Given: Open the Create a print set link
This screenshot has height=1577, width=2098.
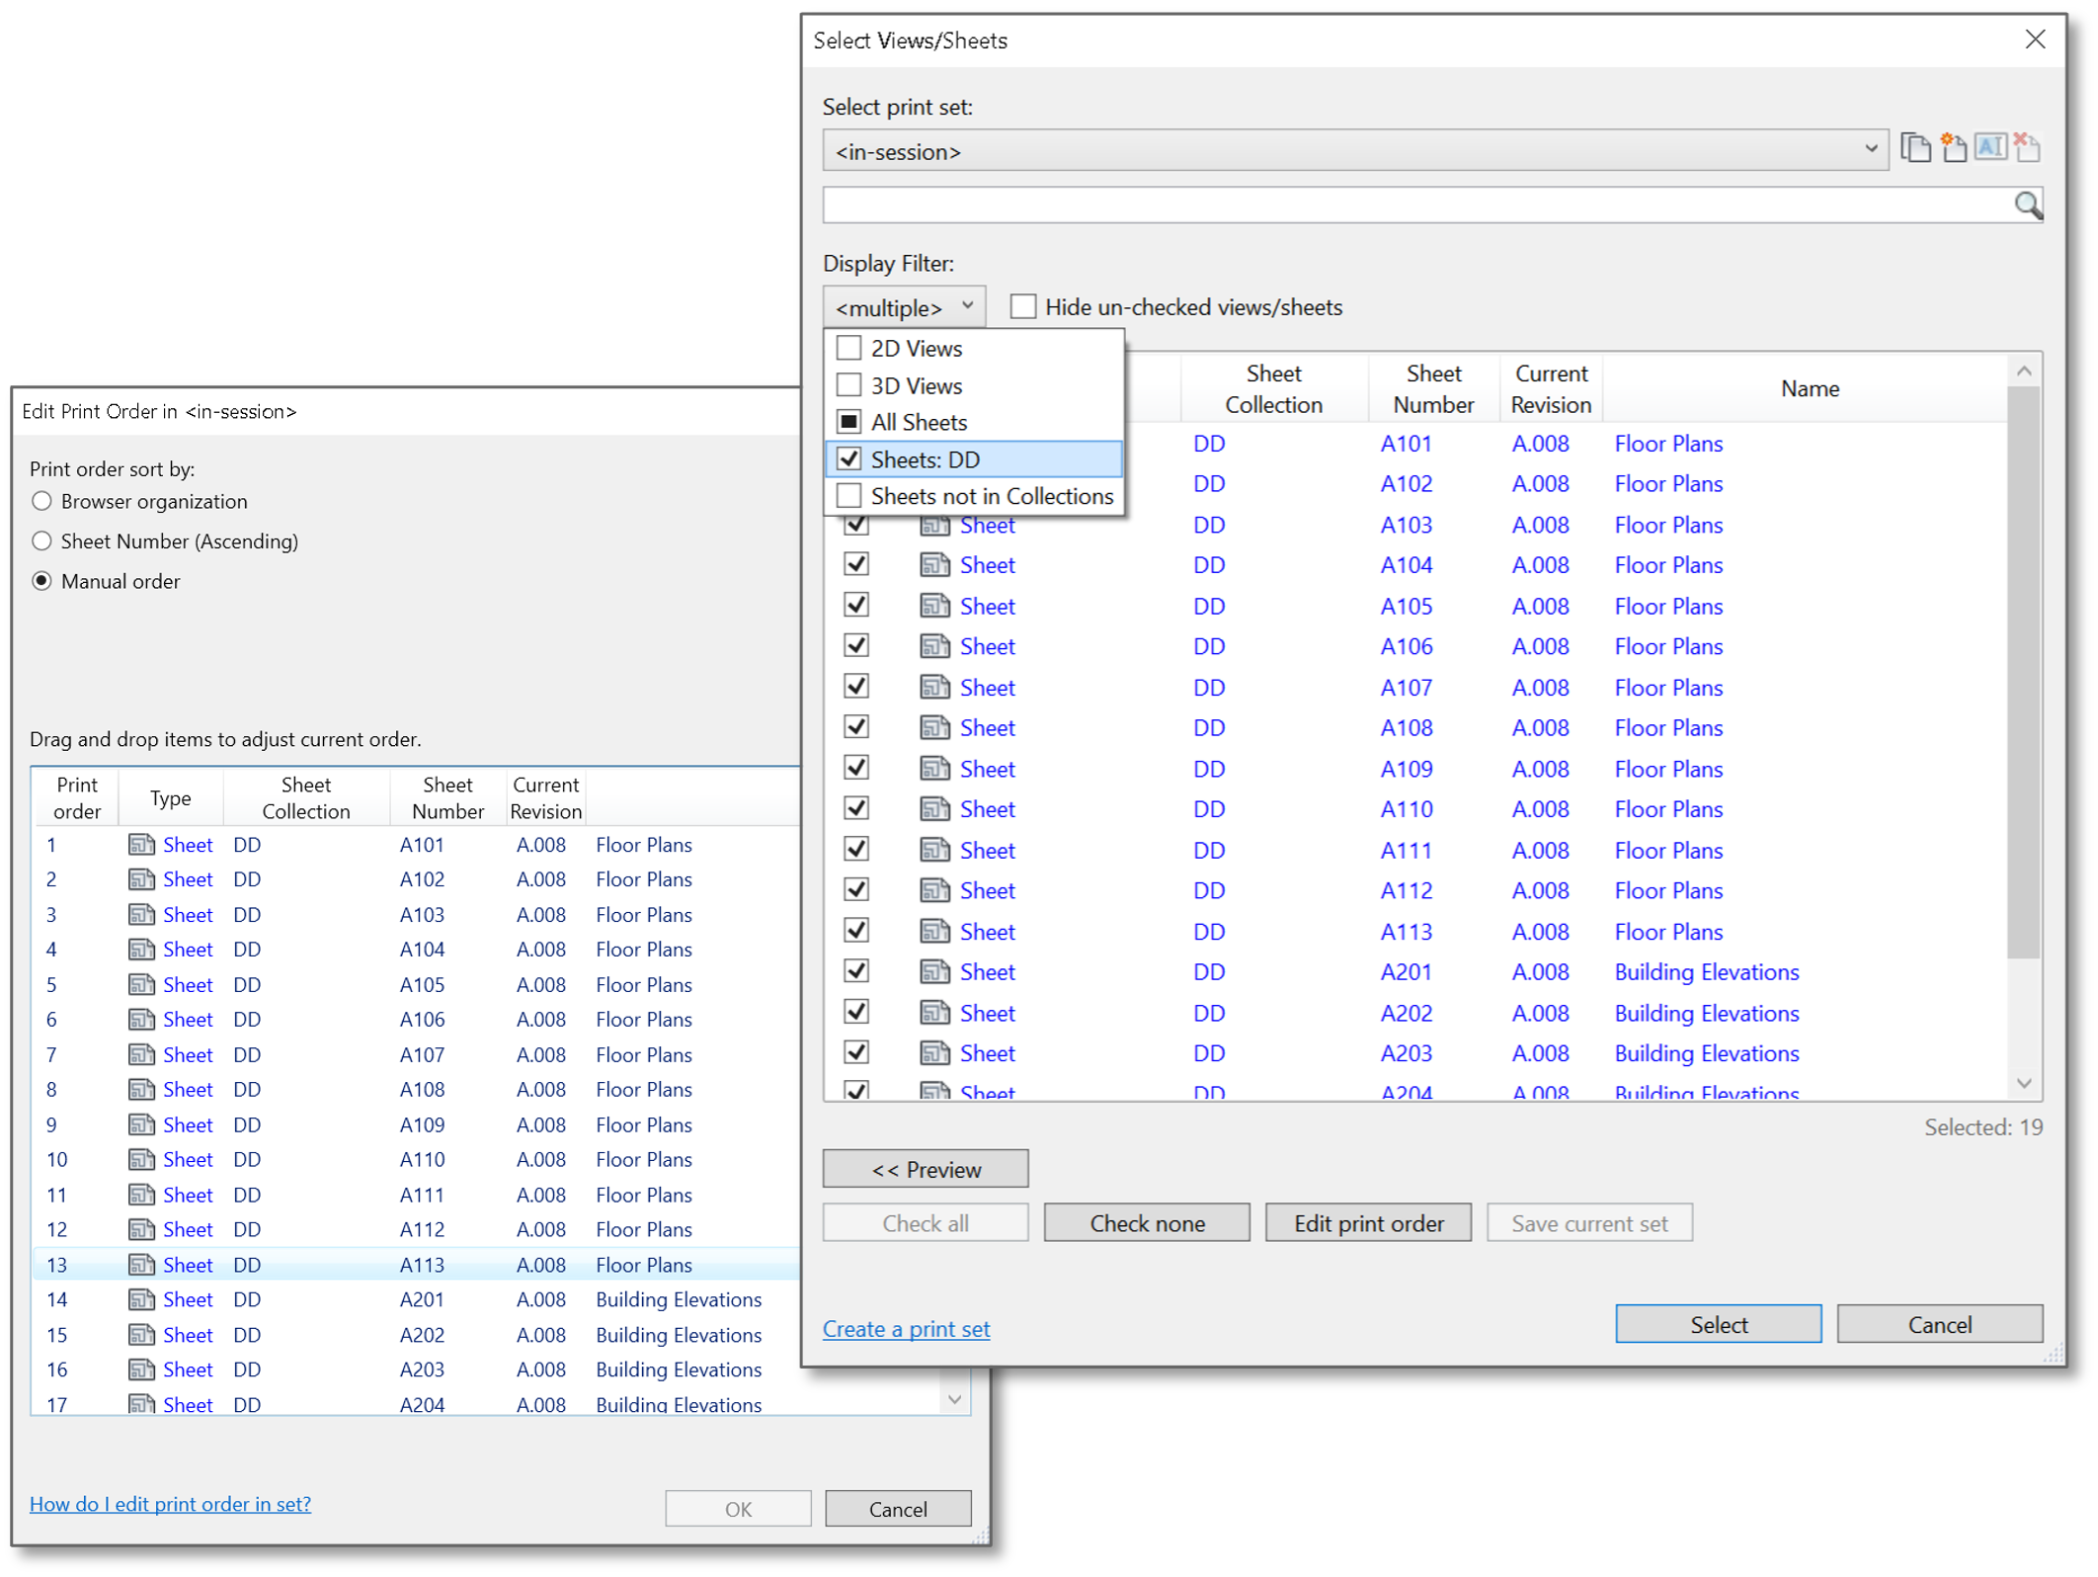Looking at the screenshot, I should [906, 1329].
